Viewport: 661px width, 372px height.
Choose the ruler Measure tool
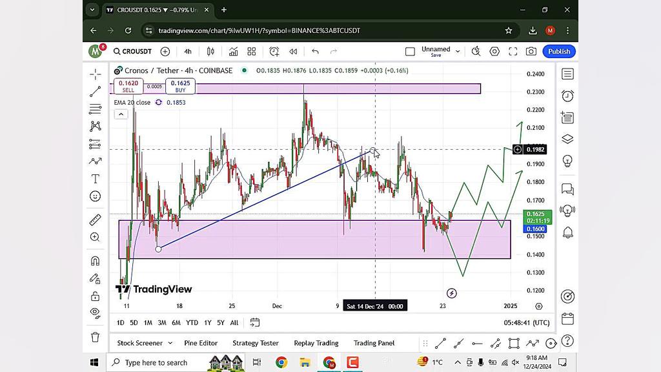[x=96, y=220]
